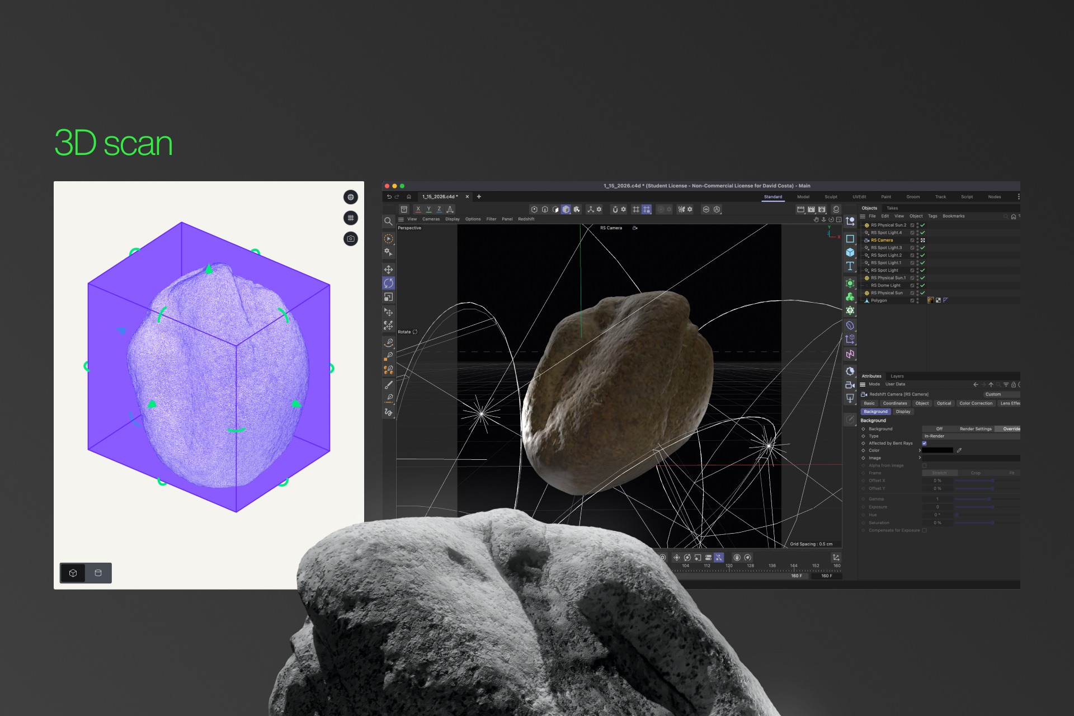1074x716 pixels.
Task: Open the Cameras viewport menu
Action: (431, 219)
